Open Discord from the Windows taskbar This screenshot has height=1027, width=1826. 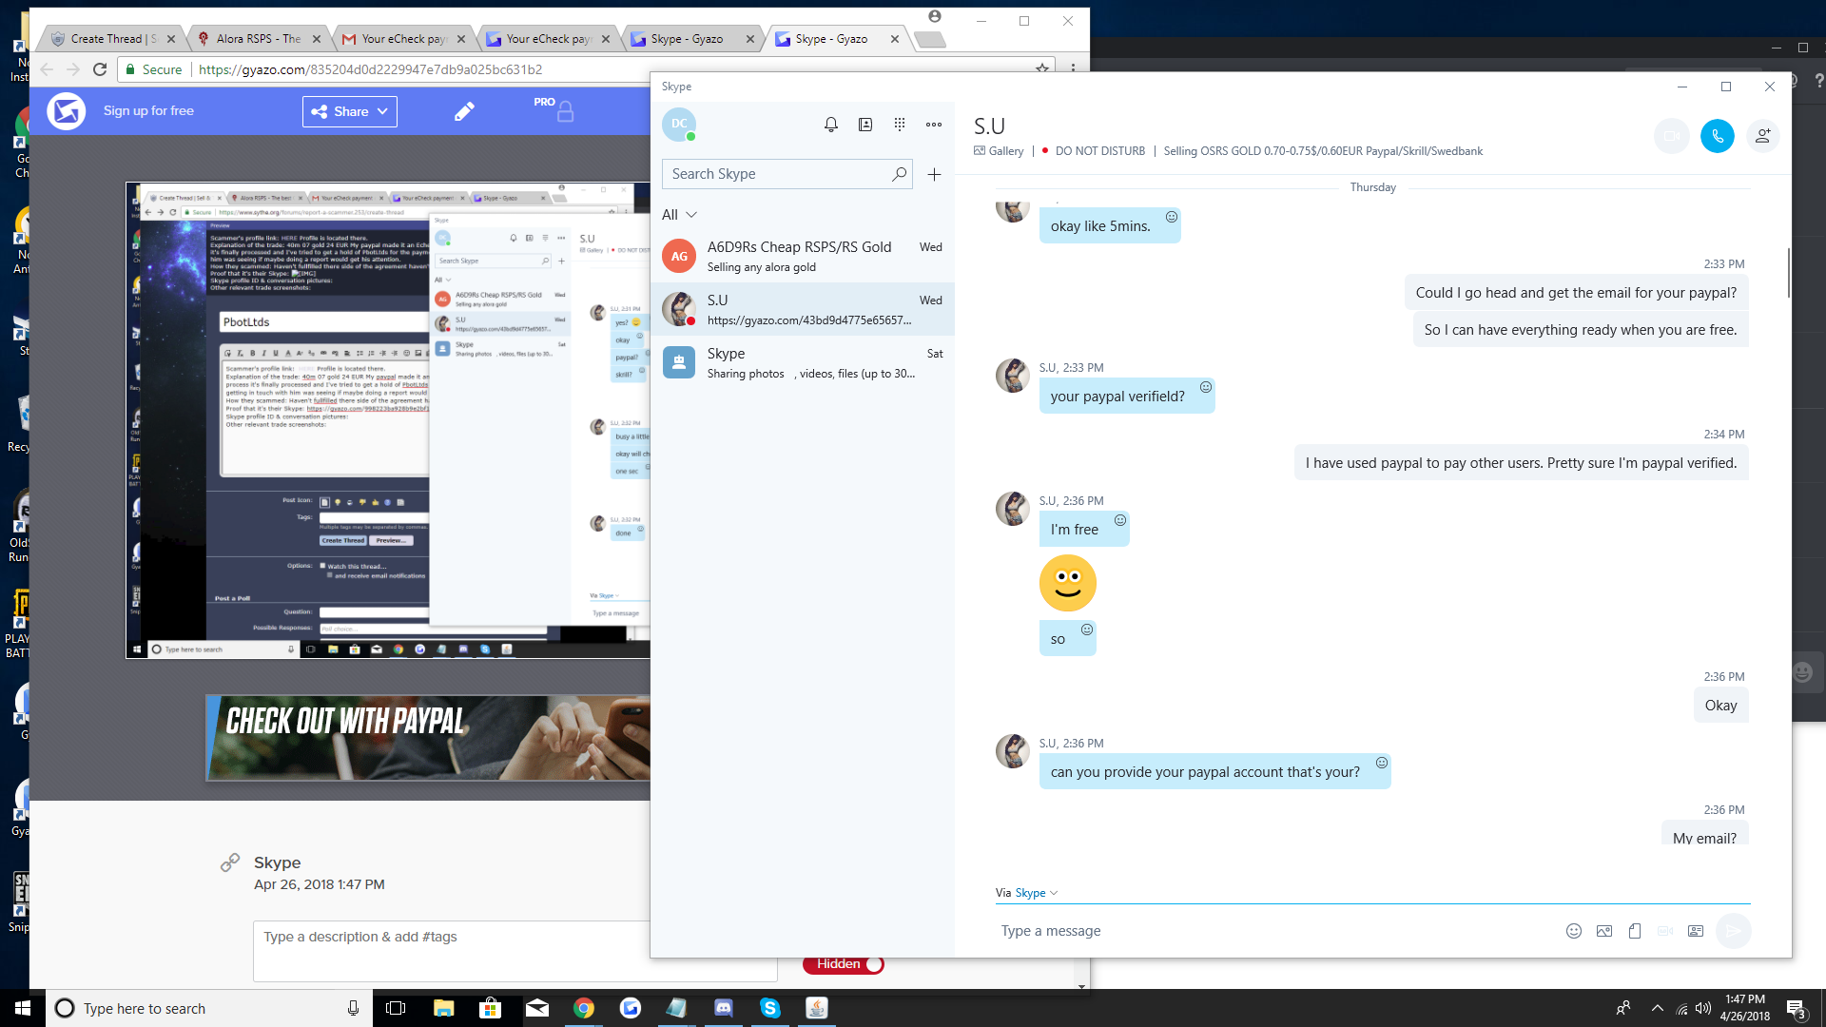coord(723,1008)
